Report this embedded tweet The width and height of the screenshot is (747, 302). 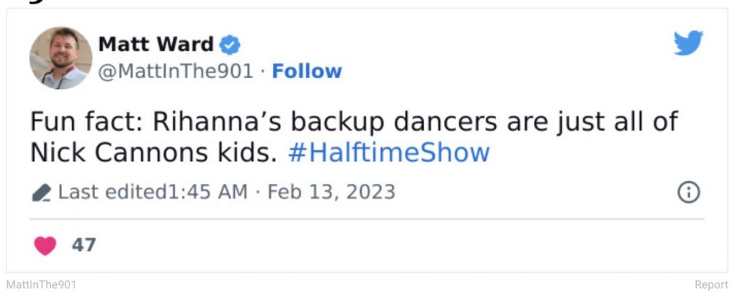[x=711, y=285]
